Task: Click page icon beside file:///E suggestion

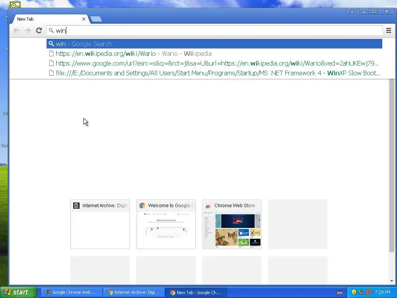Action: 51,73
